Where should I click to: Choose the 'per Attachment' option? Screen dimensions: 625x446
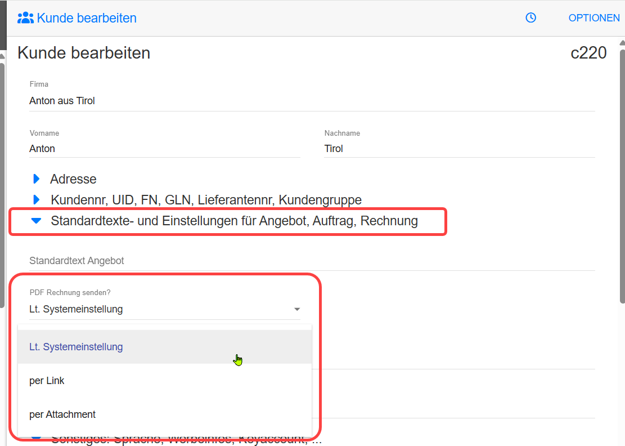(62, 414)
